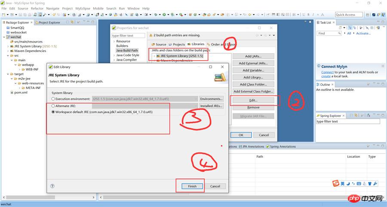Image resolution: width=387 pixels, height=207 pixels.
Task: Open IME wrench settings icon
Action: tap(375, 183)
